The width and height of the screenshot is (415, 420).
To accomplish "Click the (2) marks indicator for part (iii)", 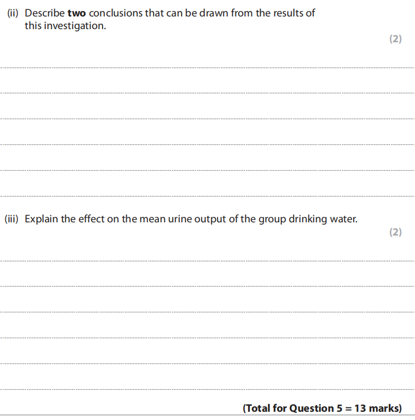I will (x=395, y=232).
